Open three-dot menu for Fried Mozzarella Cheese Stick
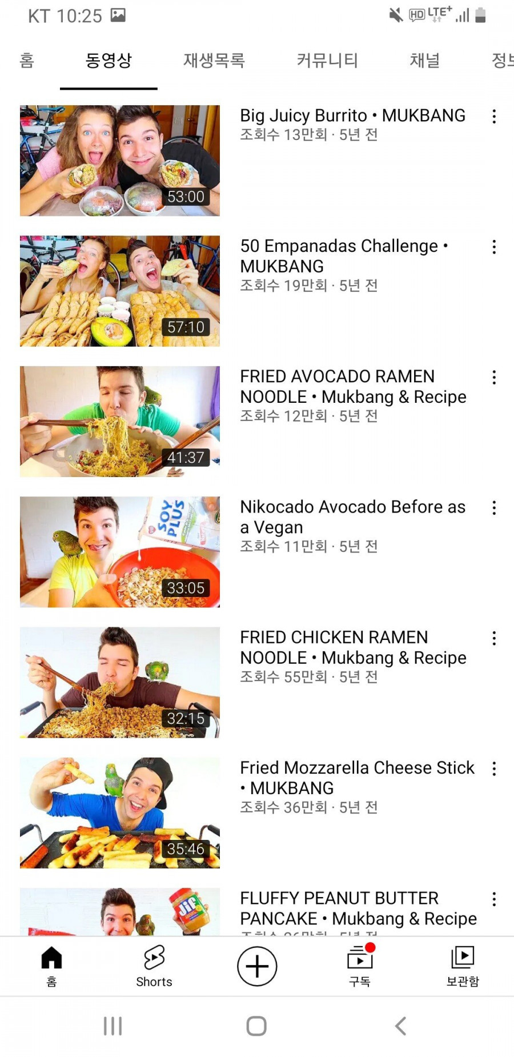The height and width of the screenshot is (1057, 514). pos(494,768)
